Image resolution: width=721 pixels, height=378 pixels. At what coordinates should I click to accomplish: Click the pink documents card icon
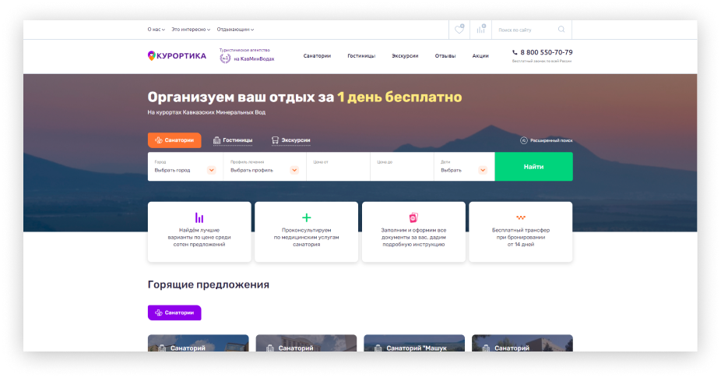(x=413, y=218)
